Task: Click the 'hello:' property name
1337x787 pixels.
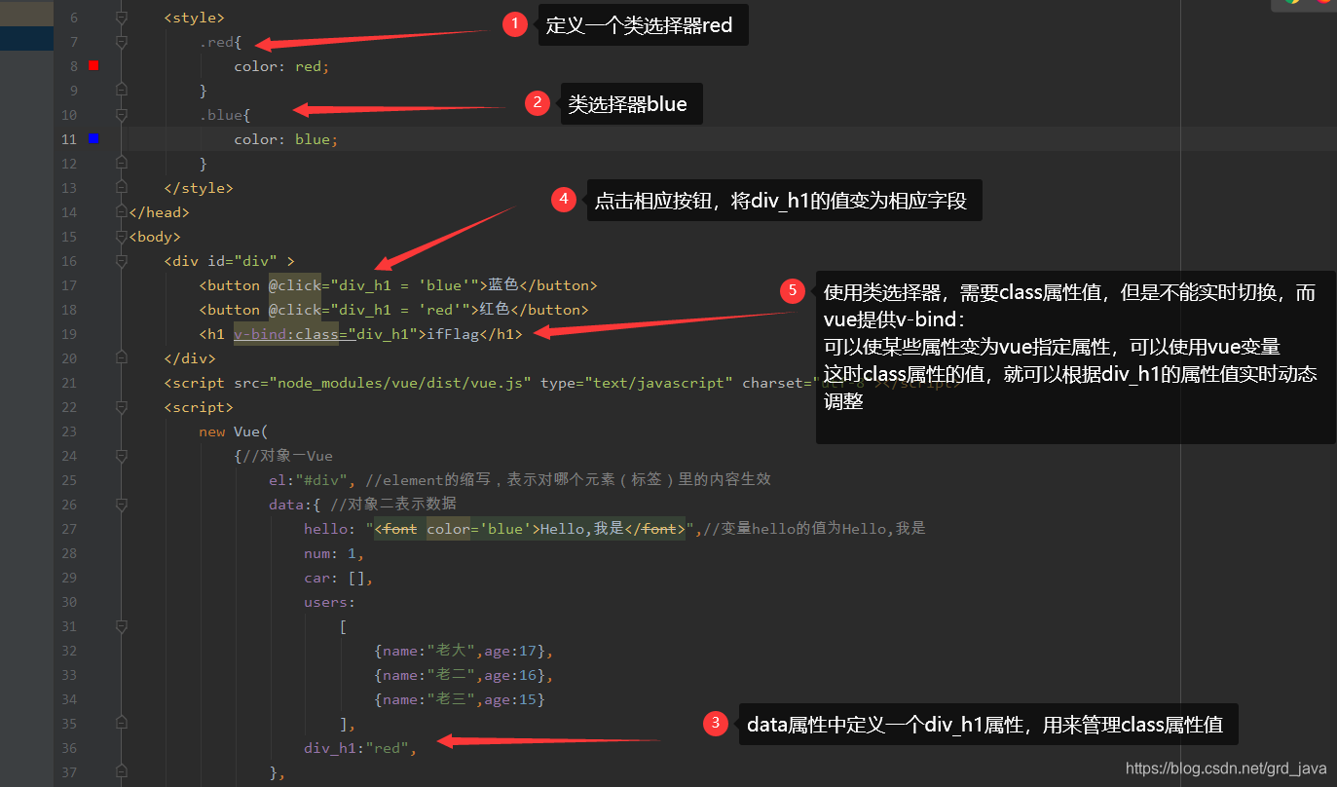Action: click(330, 529)
